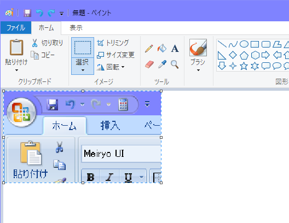The image size is (289, 223).
Task: Click the selection's bottom-right corner handle
Action: click(x=161, y=183)
